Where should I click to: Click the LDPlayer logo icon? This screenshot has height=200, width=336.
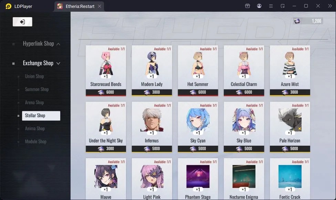tap(8, 6)
